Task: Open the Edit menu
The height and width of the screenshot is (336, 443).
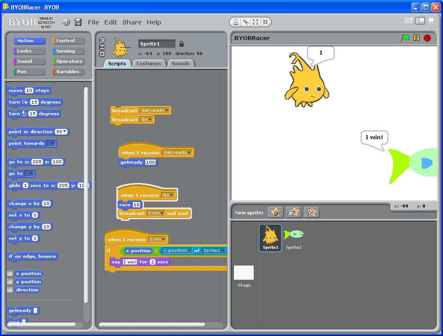Action: [110, 22]
